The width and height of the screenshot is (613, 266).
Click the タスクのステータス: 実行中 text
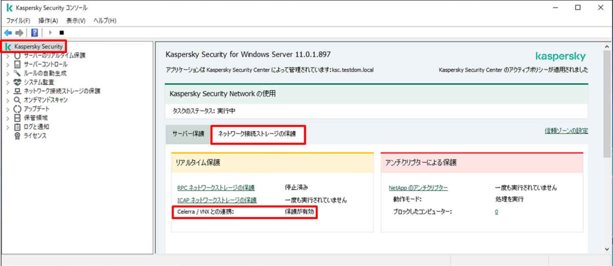(x=203, y=110)
